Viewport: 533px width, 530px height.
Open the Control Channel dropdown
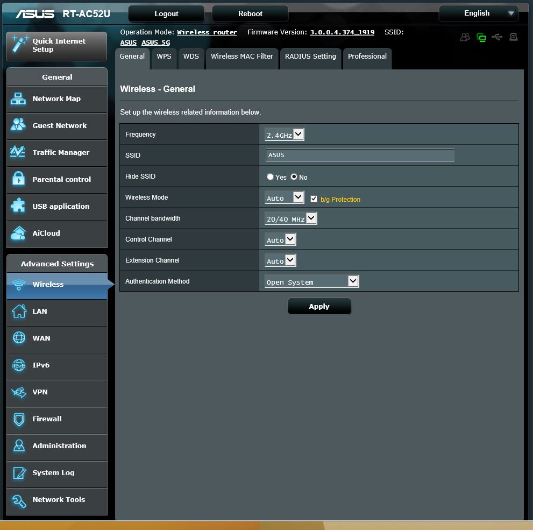280,239
